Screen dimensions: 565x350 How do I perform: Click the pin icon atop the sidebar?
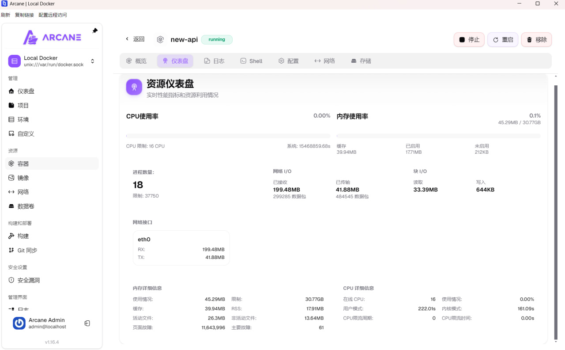point(95,30)
